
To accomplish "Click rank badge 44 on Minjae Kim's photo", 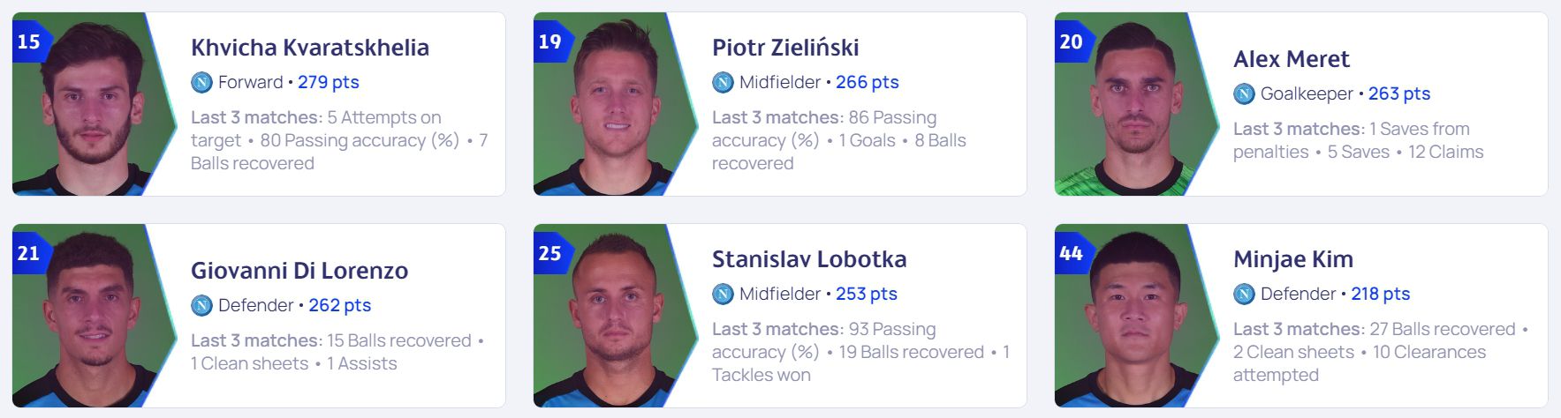I will coord(1072,253).
